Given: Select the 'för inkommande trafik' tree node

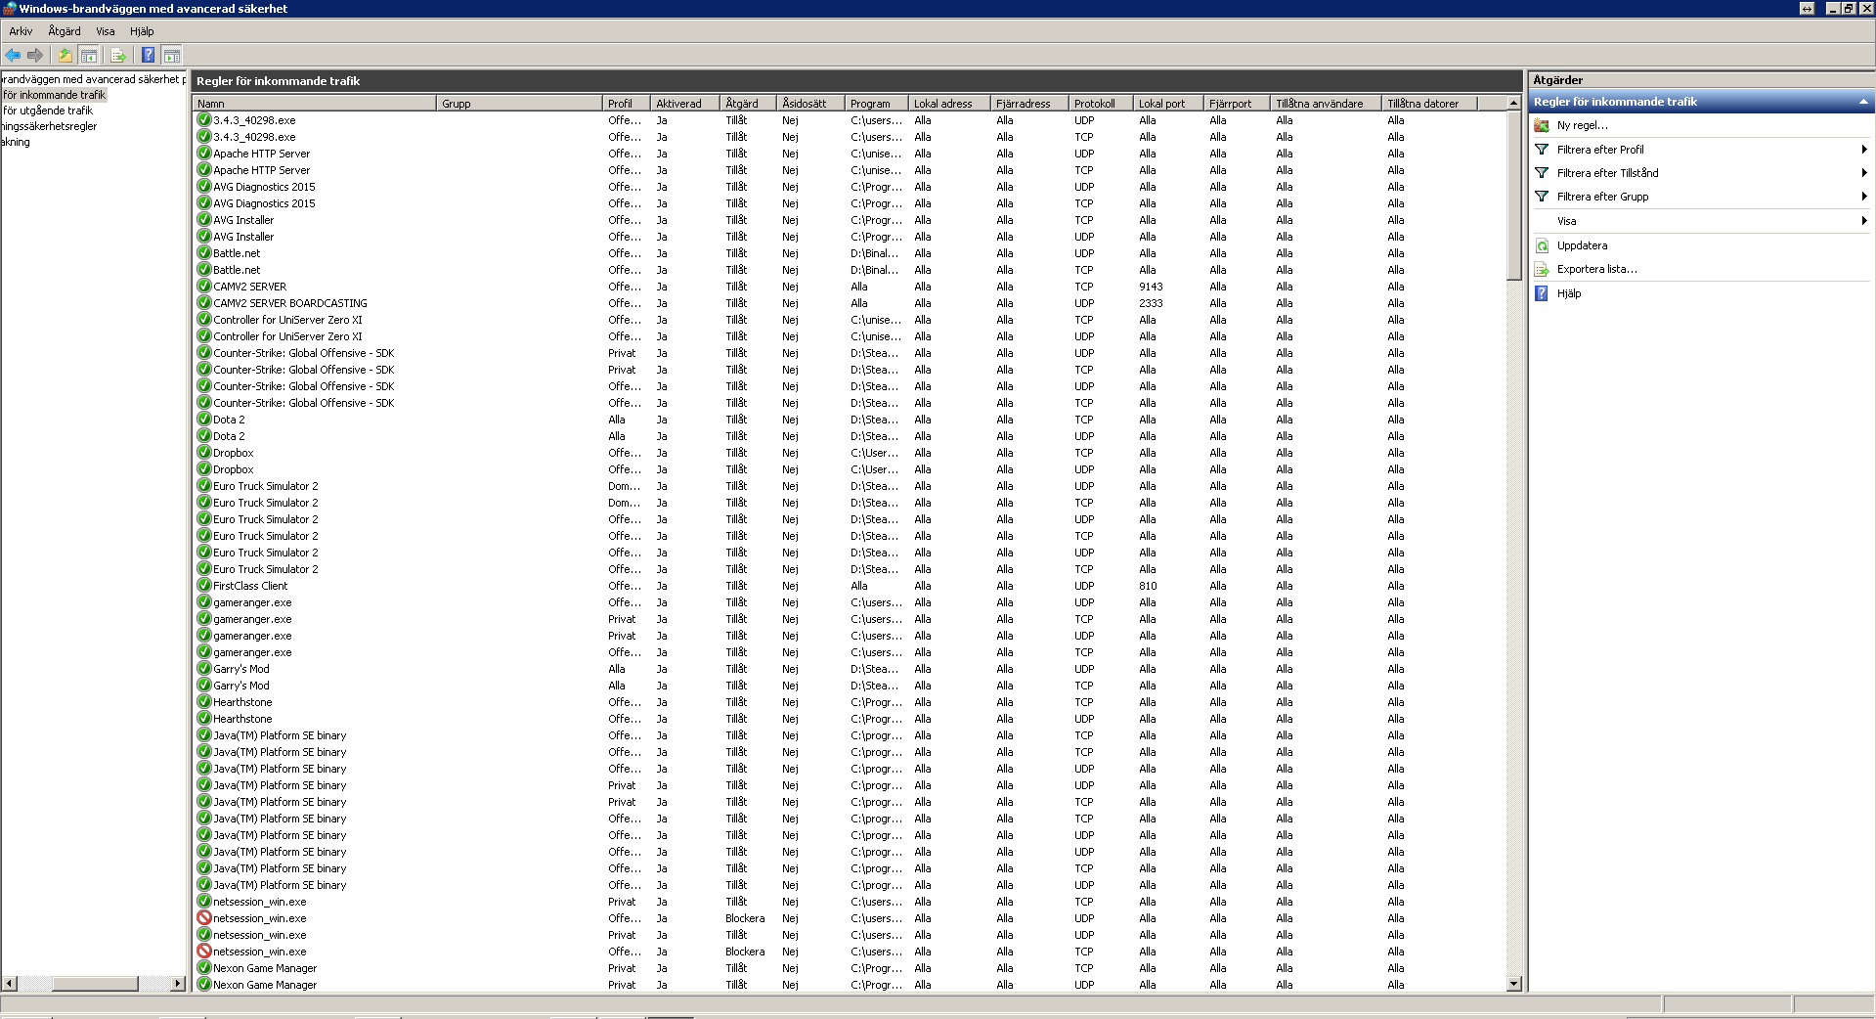Looking at the screenshot, I should (x=54, y=95).
